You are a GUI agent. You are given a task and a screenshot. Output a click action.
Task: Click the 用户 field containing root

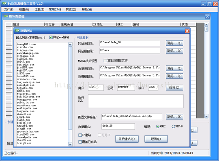(96, 88)
